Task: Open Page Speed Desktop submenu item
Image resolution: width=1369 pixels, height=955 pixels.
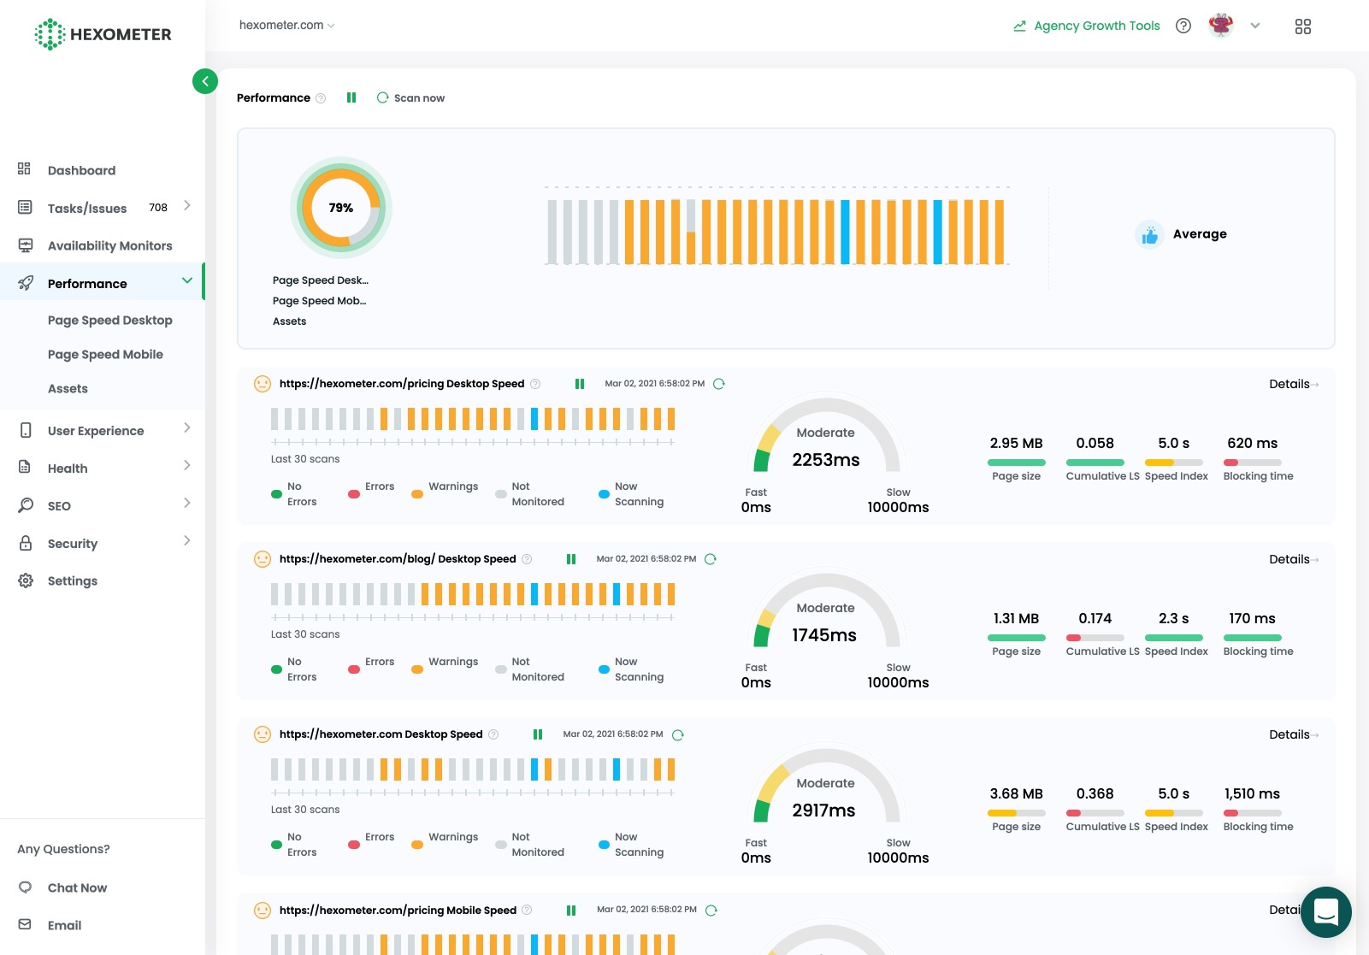Action: [110, 320]
